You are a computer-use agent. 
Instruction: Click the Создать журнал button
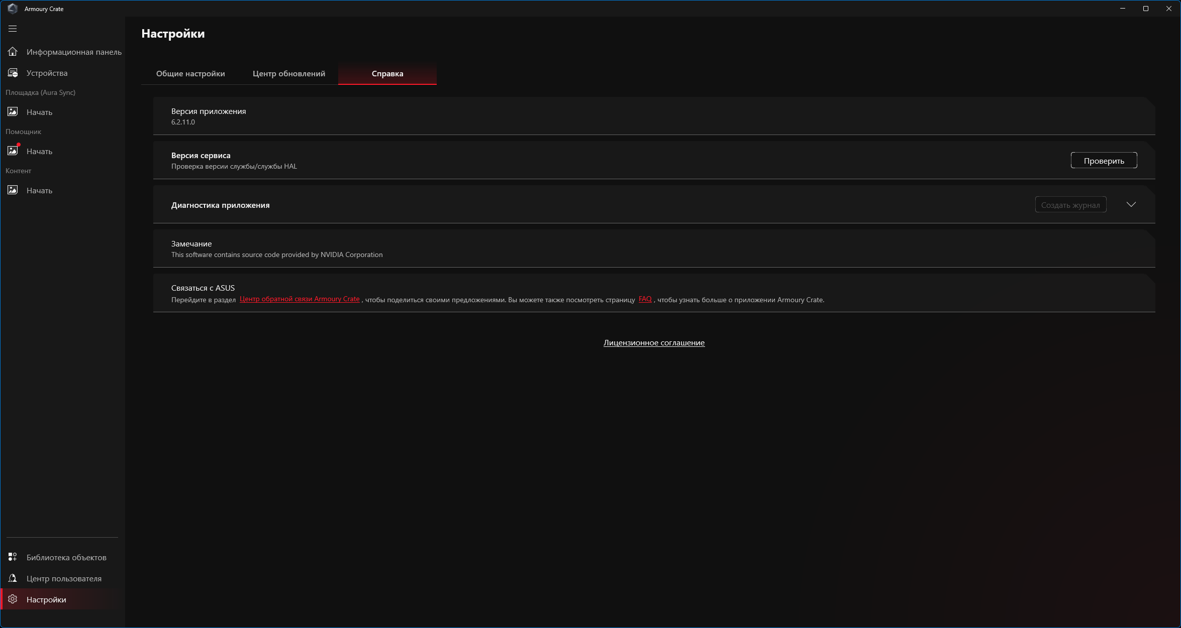click(x=1070, y=205)
